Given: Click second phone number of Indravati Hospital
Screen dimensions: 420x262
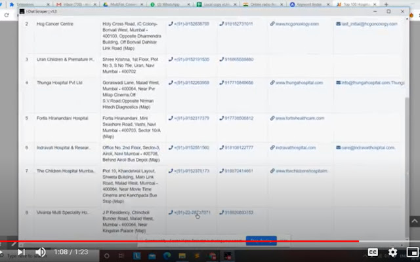Looking at the screenshot, I should [x=236, y=147].
